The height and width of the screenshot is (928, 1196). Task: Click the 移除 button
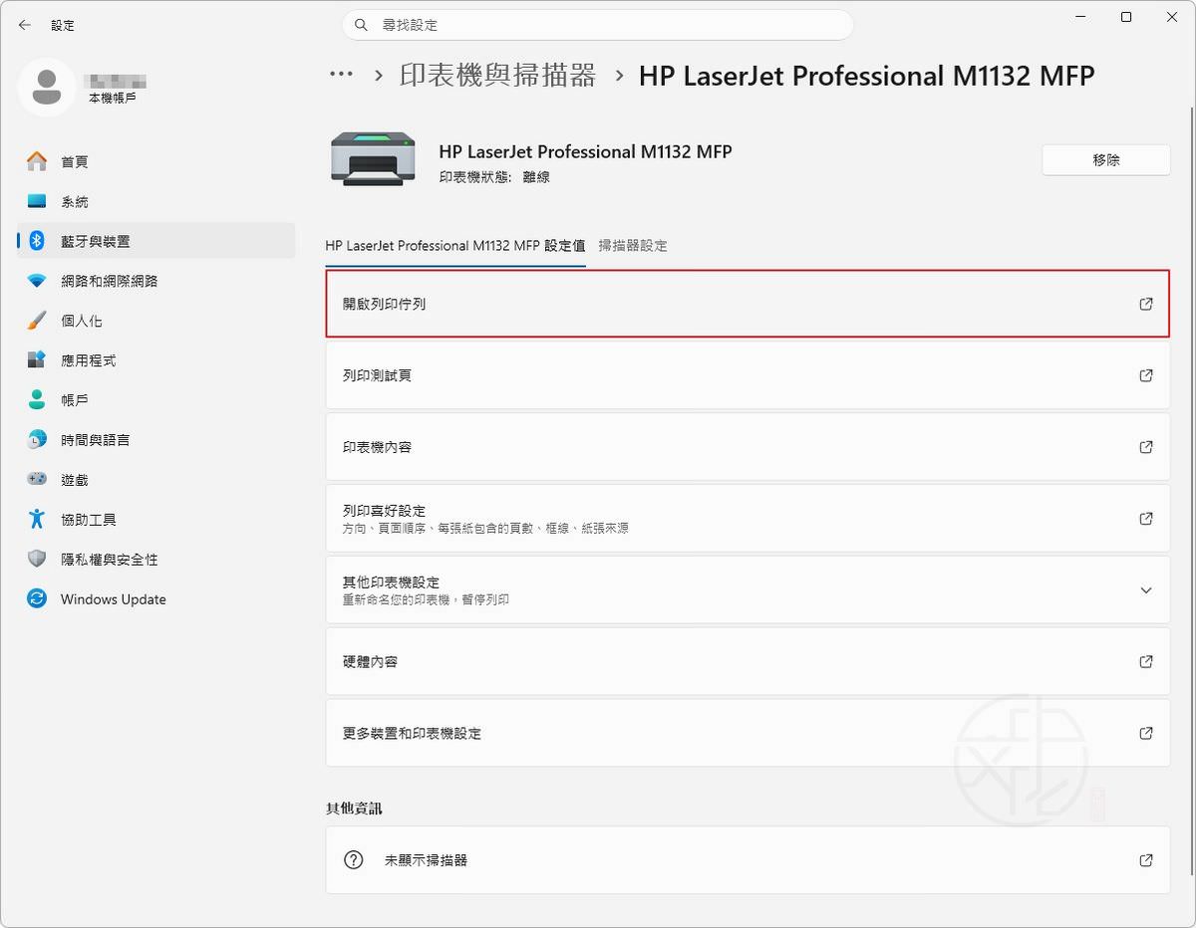[1106, 159]
